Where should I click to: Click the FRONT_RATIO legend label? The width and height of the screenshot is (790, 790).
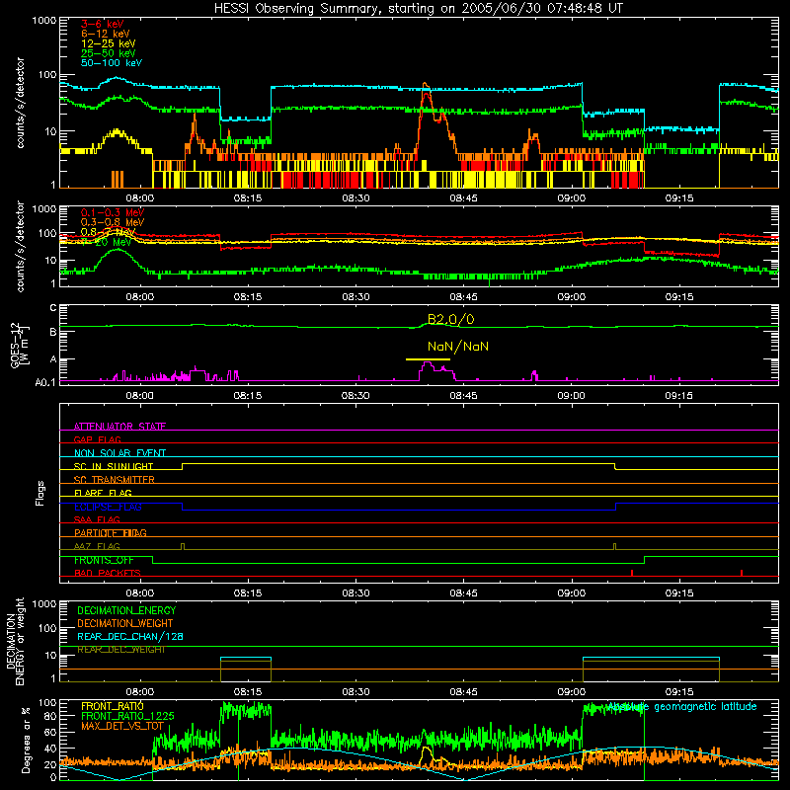113,706
